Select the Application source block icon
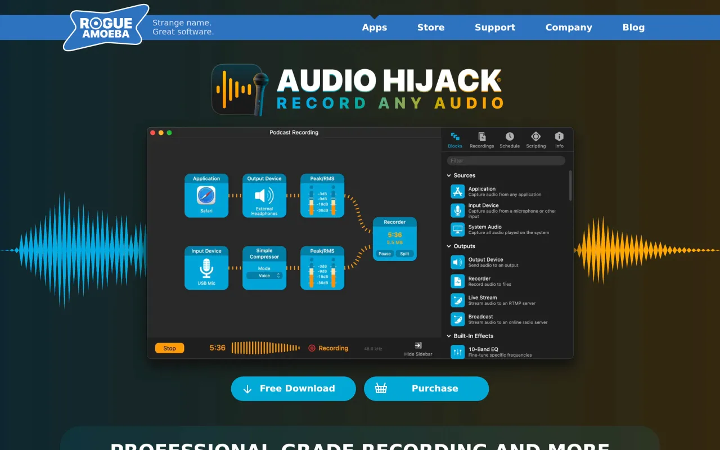The height and width of the screenshot is (450, 720). click(458, 191)
